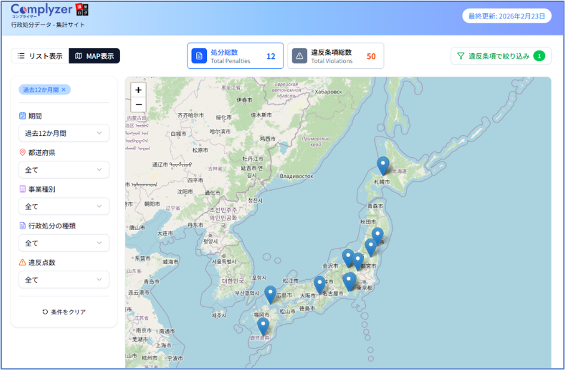Viewport: 565px width, 370px height.
Task: Click the Complyzer logo
Action: 42,11
